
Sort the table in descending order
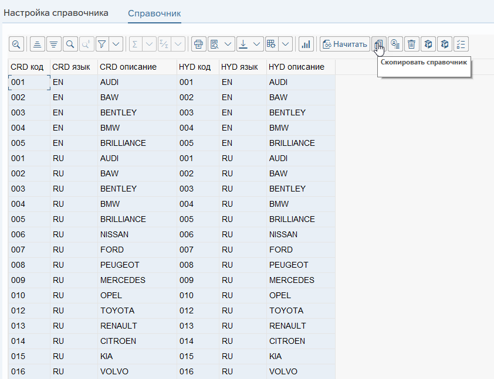point(53,44)
